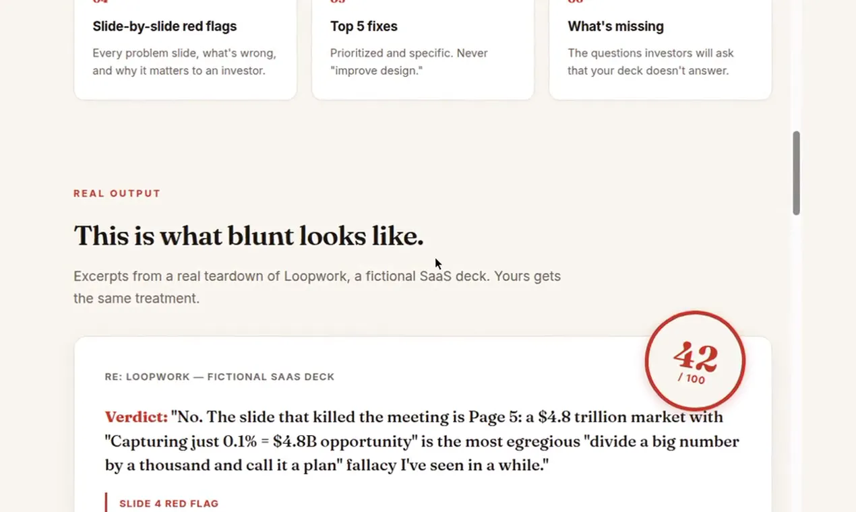
Task: Click the Top 5 fixes heading
Action: (x=364, y=26)
